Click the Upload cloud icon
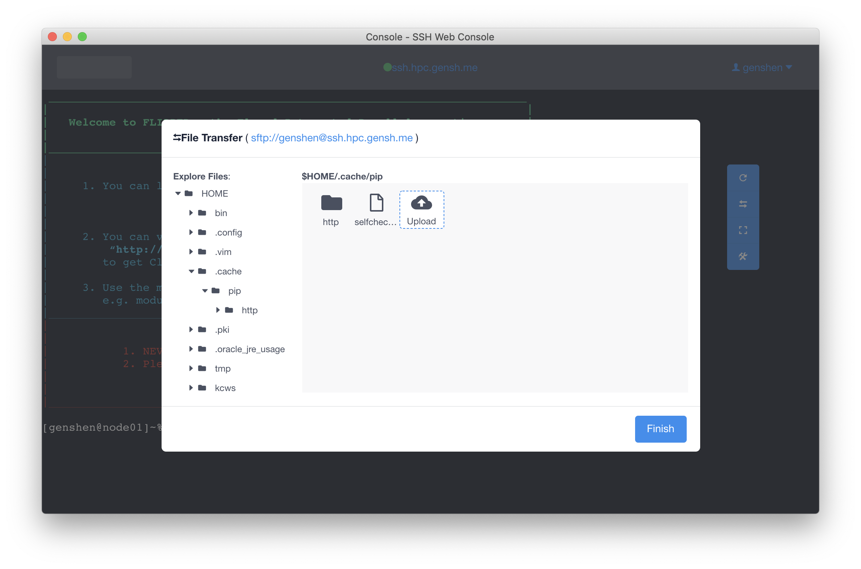This screenshot has height=569, width=861. [421, 203]
